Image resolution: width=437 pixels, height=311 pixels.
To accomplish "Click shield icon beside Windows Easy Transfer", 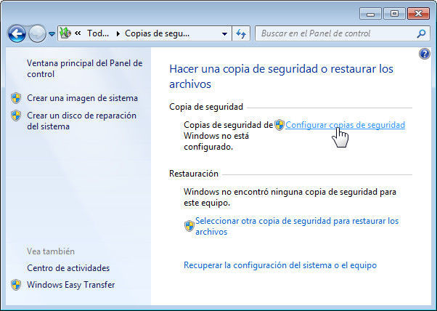I will click(16, 285).
